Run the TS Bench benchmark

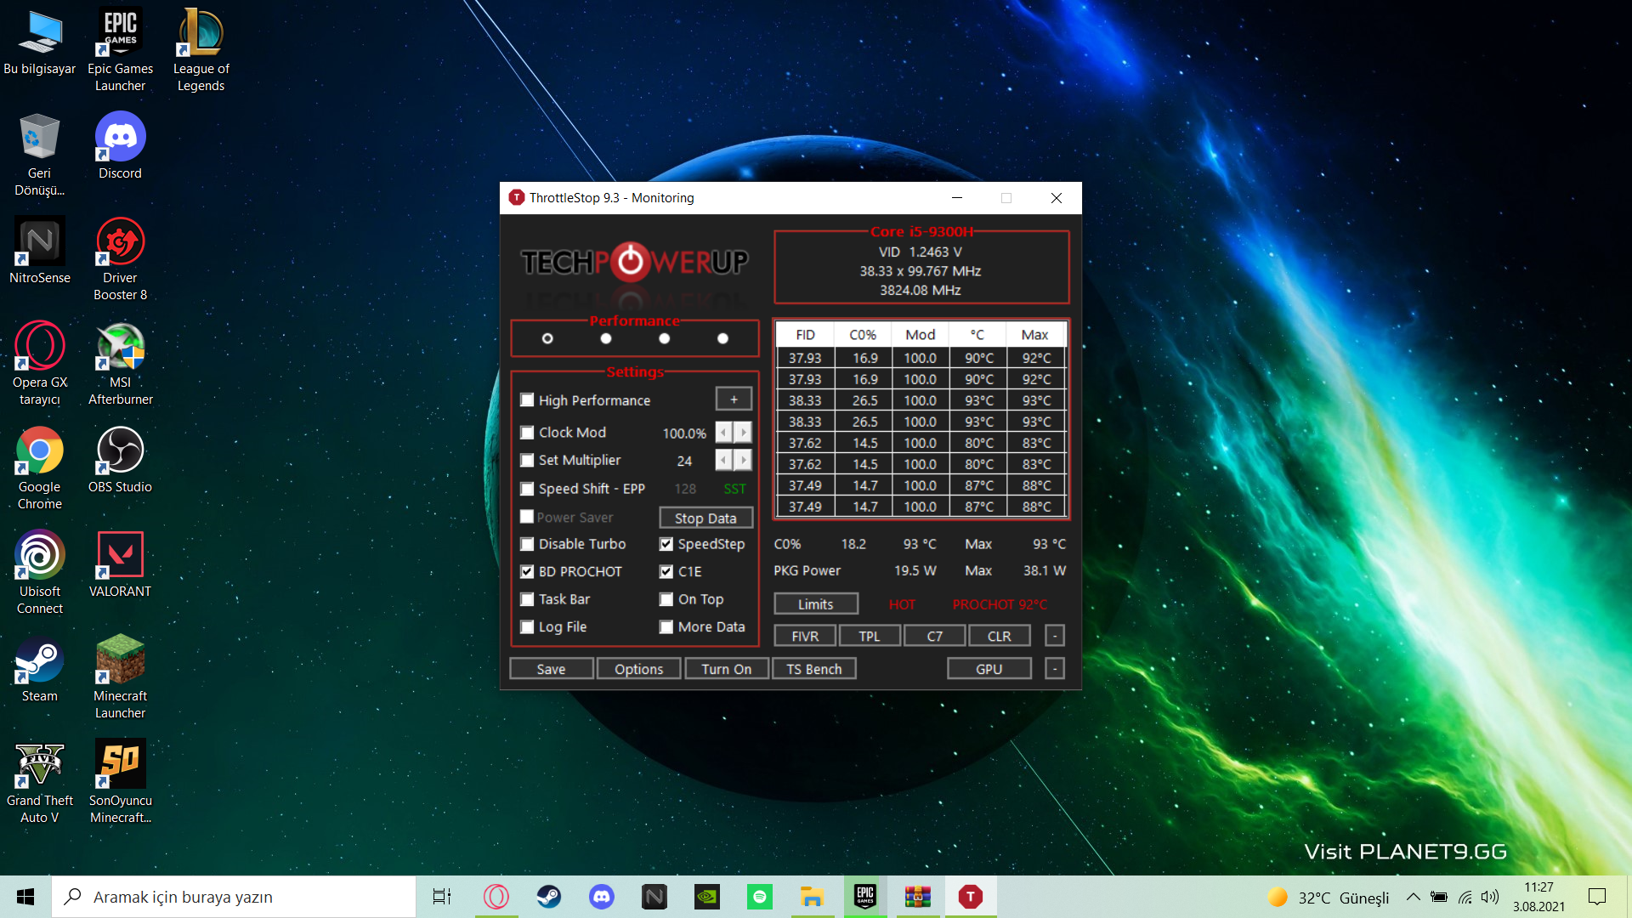pyautogui.click(x=813, y=669)
